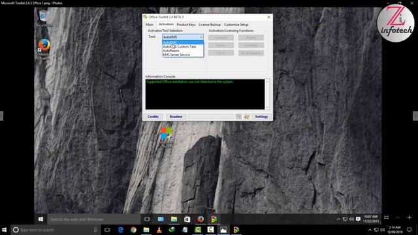This screenshot has width=418, height=235.
Task: Pick AutoKMS Custom Task from the list
Action: [x=183, y=46]
